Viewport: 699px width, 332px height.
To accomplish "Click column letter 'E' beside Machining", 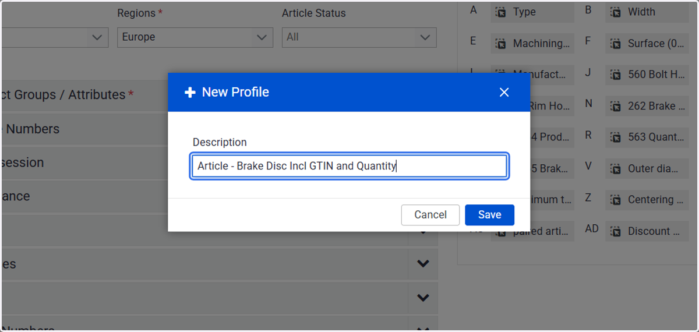I will pyautogui.click(x=473, y=41).
